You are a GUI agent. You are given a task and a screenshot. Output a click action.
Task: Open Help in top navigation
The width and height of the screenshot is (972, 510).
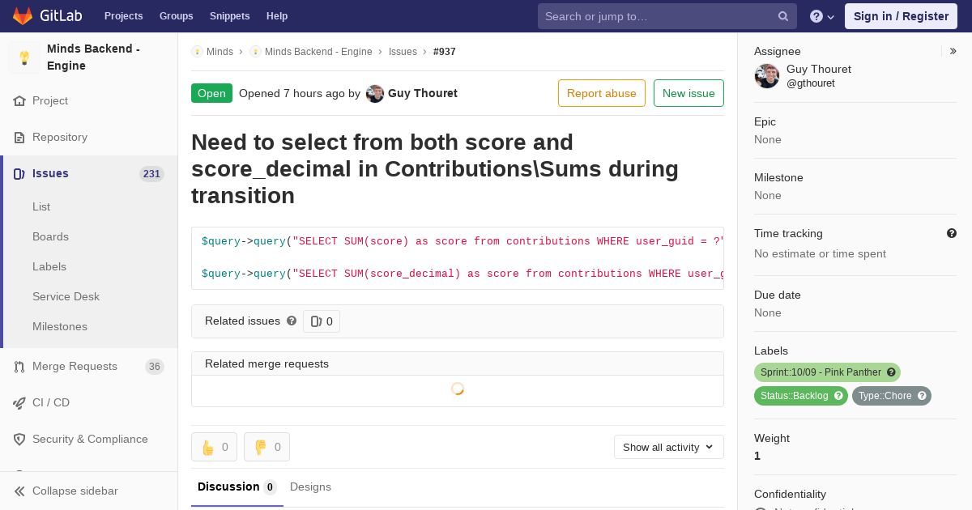pos(277,16)
